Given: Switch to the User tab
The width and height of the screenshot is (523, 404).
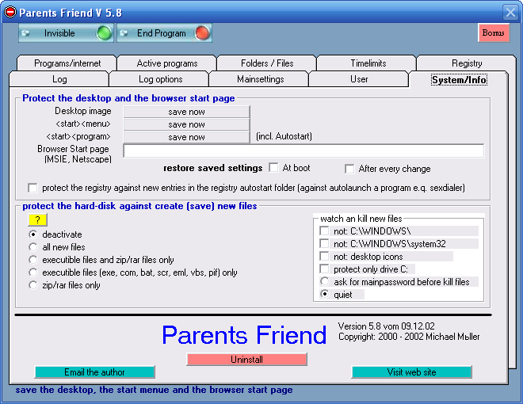Looking at the screenshot, I should [359, 79].
